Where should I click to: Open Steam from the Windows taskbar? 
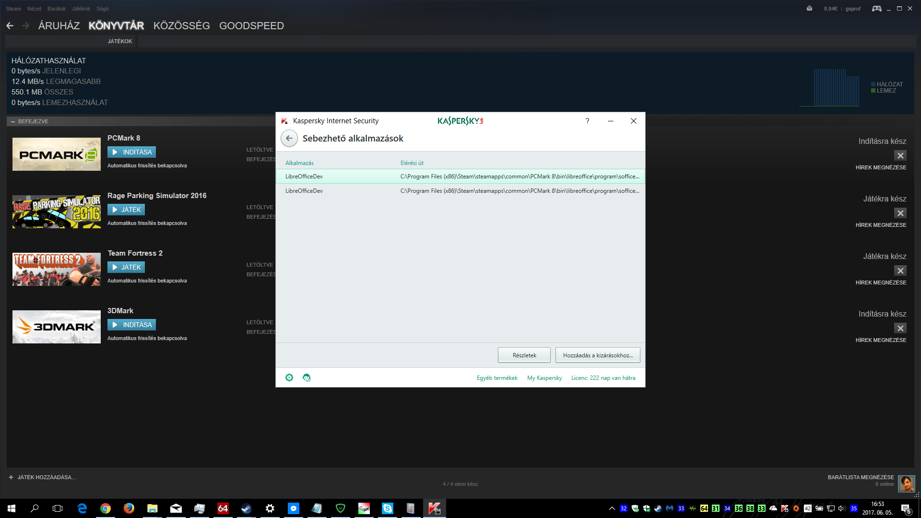click(x=247, y=508)
